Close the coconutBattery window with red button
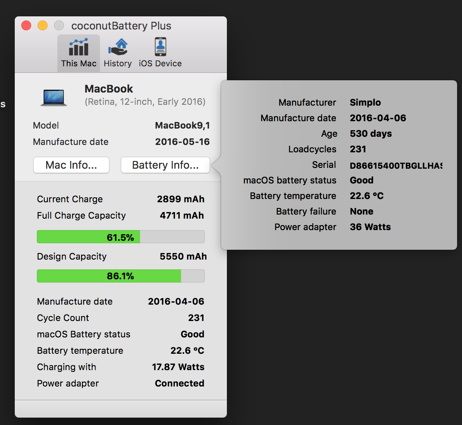 click(26, 25)
